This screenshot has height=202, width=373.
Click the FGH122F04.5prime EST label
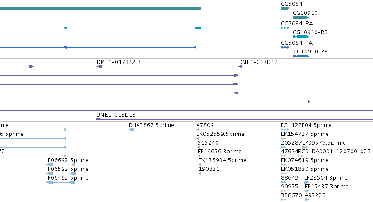click(x=306, y=125)
